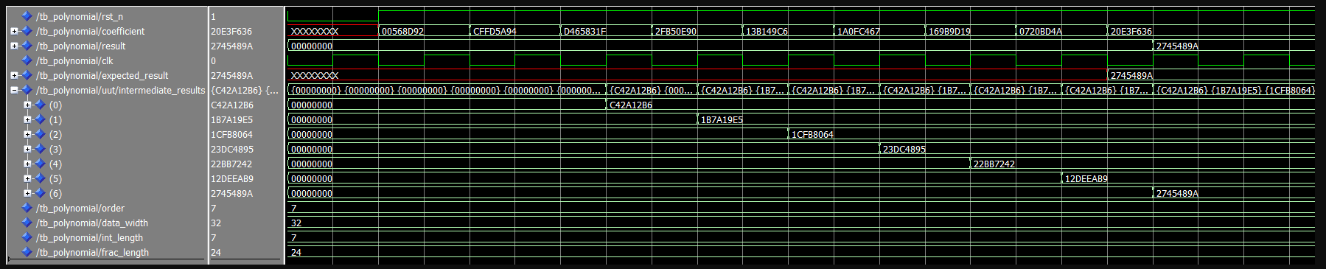Image resolution: width=1326 pixels, height=269 pixels.
Task: Click the 23DC4895 value in row (3) waveform
Action: click(x=904, y=149)
